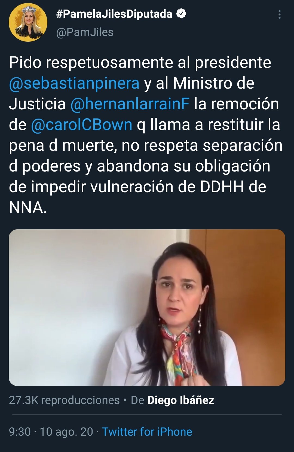Screen dimensions: 294x452
Task: Open the three-dot more options menu
Action: [x=279, y=14]
